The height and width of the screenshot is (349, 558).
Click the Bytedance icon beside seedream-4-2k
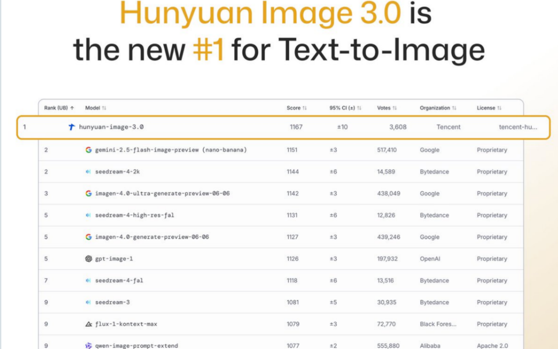point(88,172)
